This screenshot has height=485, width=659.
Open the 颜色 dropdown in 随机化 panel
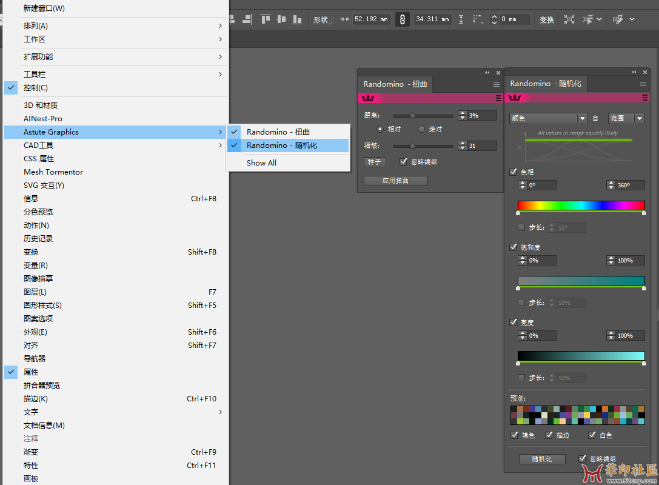tap(548, 118)
